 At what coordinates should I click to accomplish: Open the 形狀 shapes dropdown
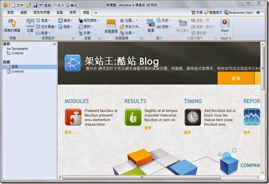[164, 21]
